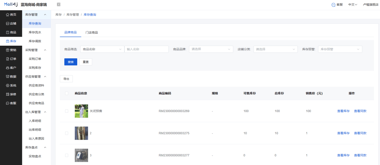This screenshot has height=165, width=380.
Task: Toggle the select-all checkbox in table header
Action: [x=67, y=93]
